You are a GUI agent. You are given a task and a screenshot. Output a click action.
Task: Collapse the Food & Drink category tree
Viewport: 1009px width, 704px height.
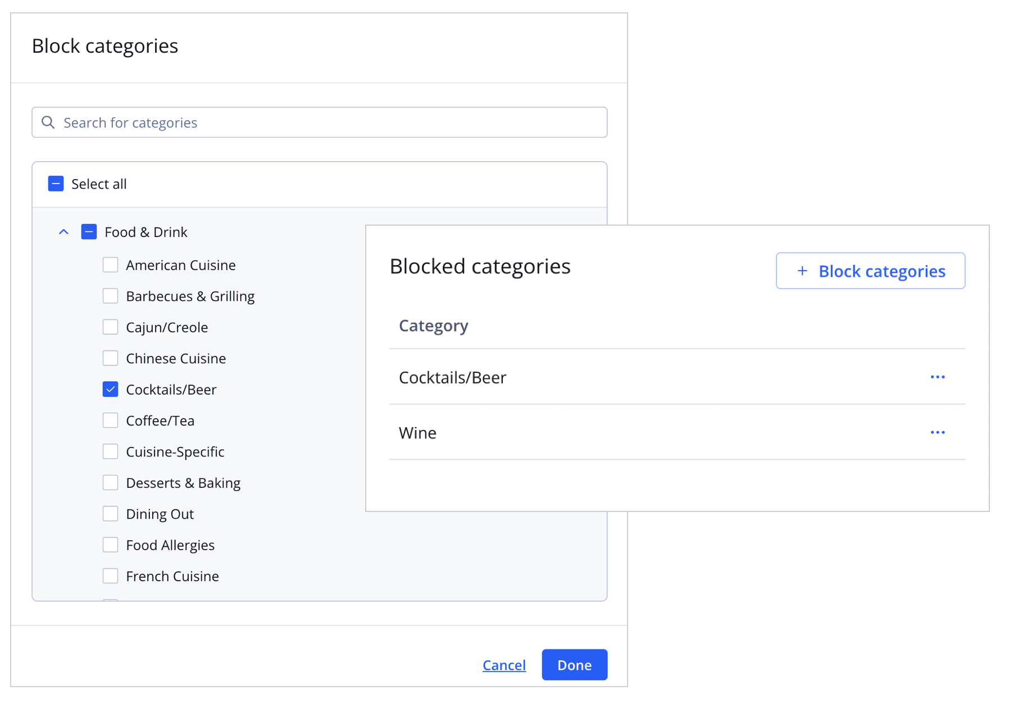coord(63,231)
